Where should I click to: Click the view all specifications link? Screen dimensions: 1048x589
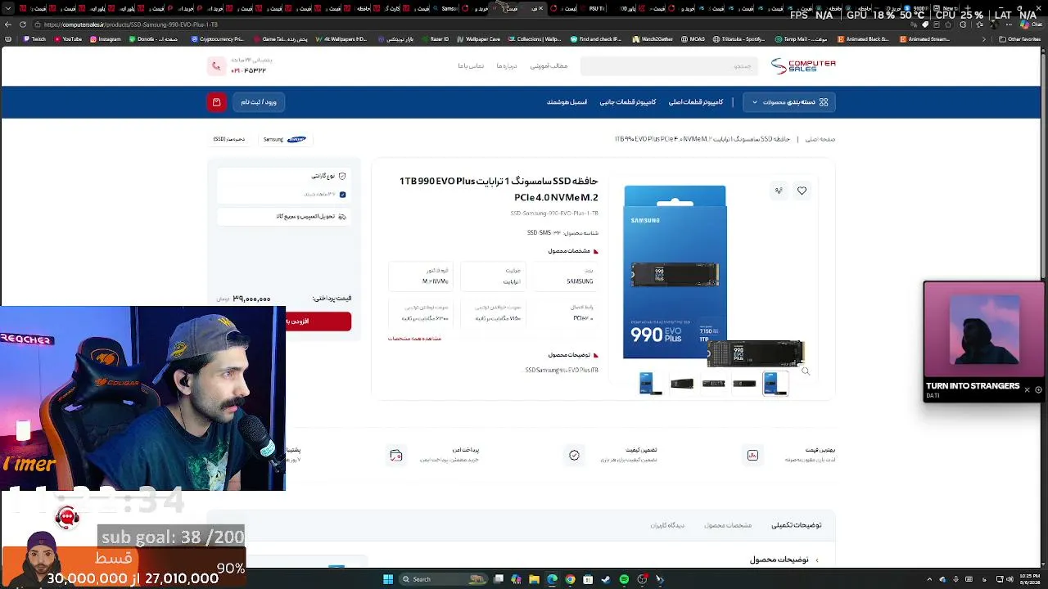(415, 338)
